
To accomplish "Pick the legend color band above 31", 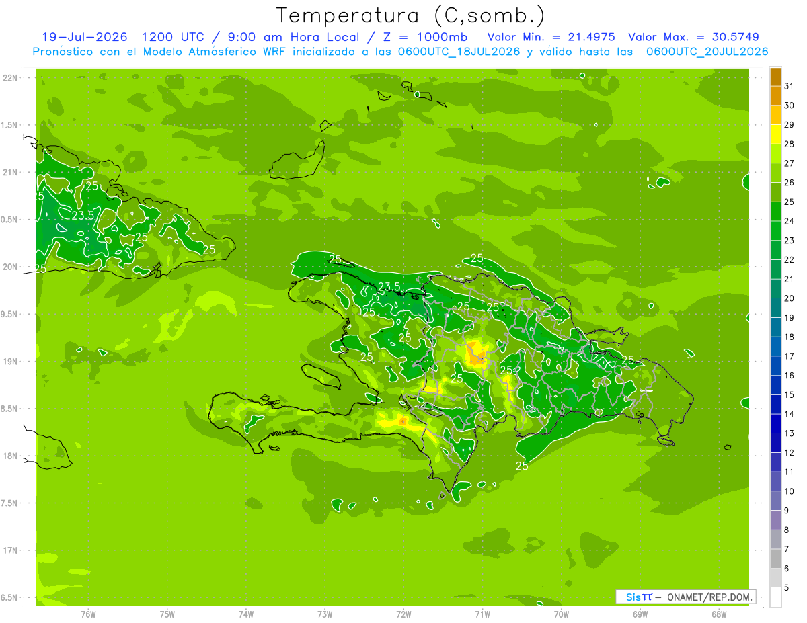I will [775, 77].
